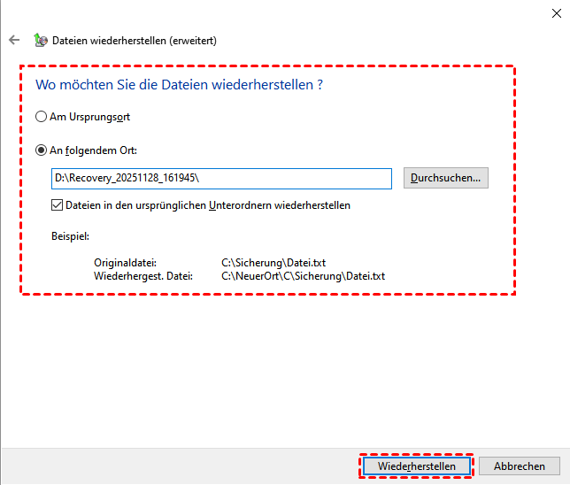Click into the D:\Recovery path field

(x=221, y=178)
